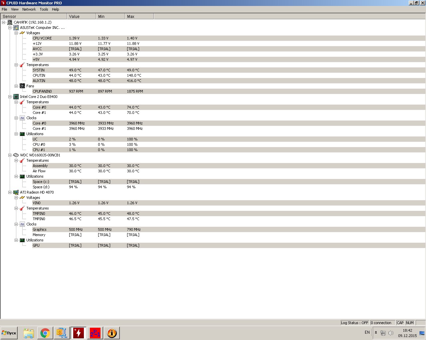Click the Graphics clock max value 790 MHz
The image size is (426, 340).
pyautogui.click(x=134, y=229)
